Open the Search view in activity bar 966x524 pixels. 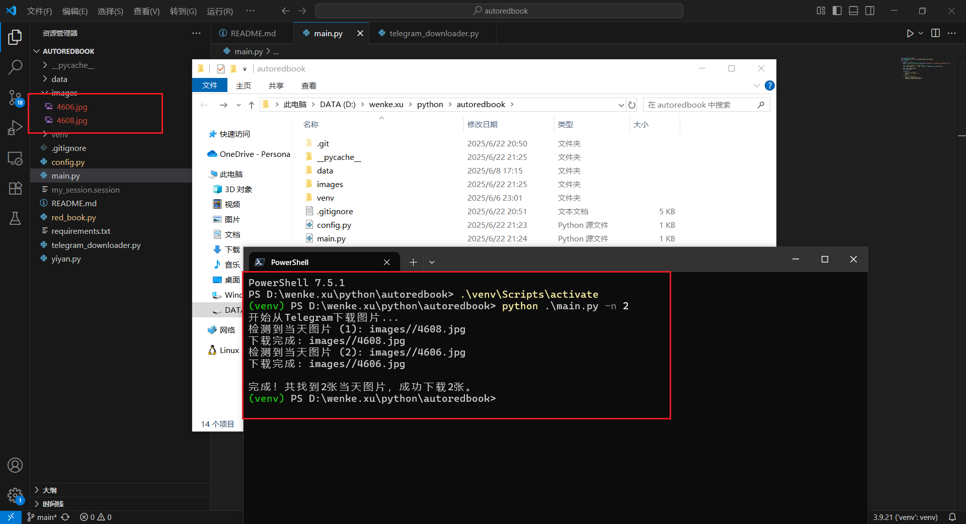tap(15, 67)
